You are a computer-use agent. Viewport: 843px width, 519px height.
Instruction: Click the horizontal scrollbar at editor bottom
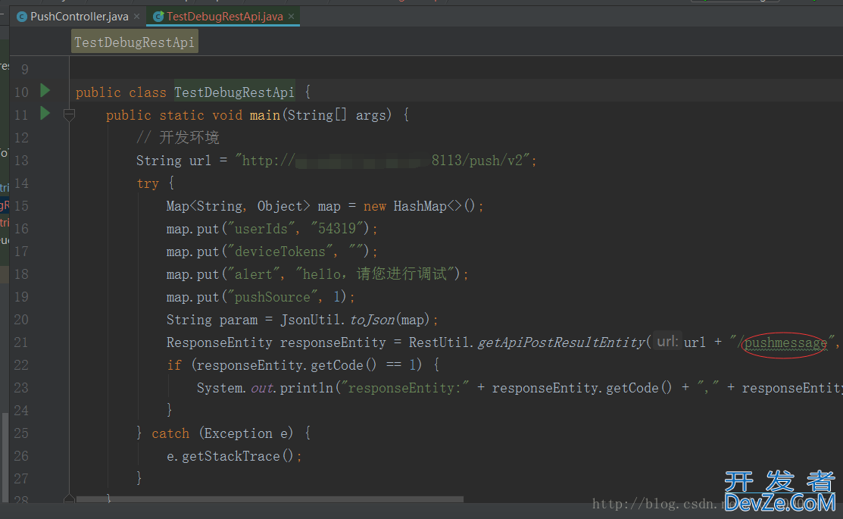(270, 499)
